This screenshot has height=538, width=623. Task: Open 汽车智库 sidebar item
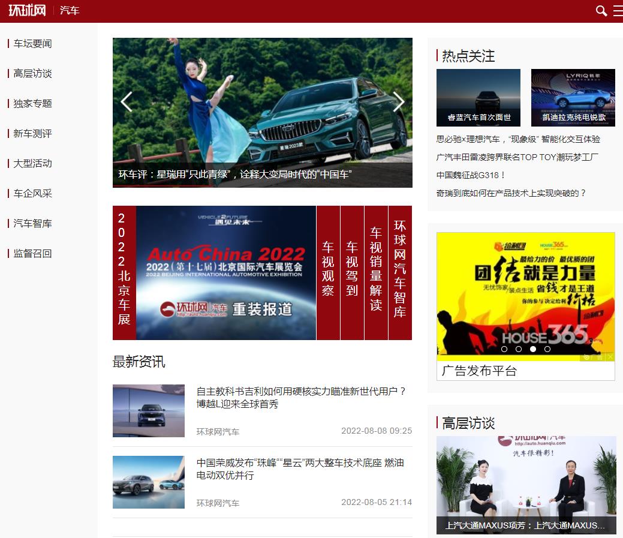(32, 223)
